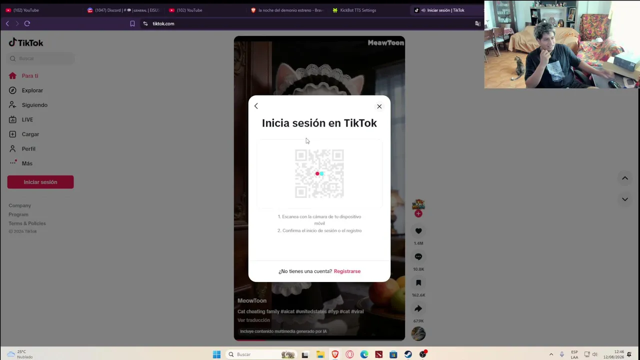The image size is (640, 360).
Task: Switch to KickBot TTS Settings tab
Action: (x=368, y=10)
